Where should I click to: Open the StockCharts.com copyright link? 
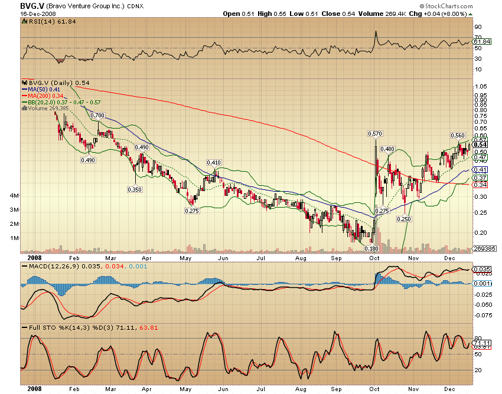pyautogui.click(x=446, y=6)
